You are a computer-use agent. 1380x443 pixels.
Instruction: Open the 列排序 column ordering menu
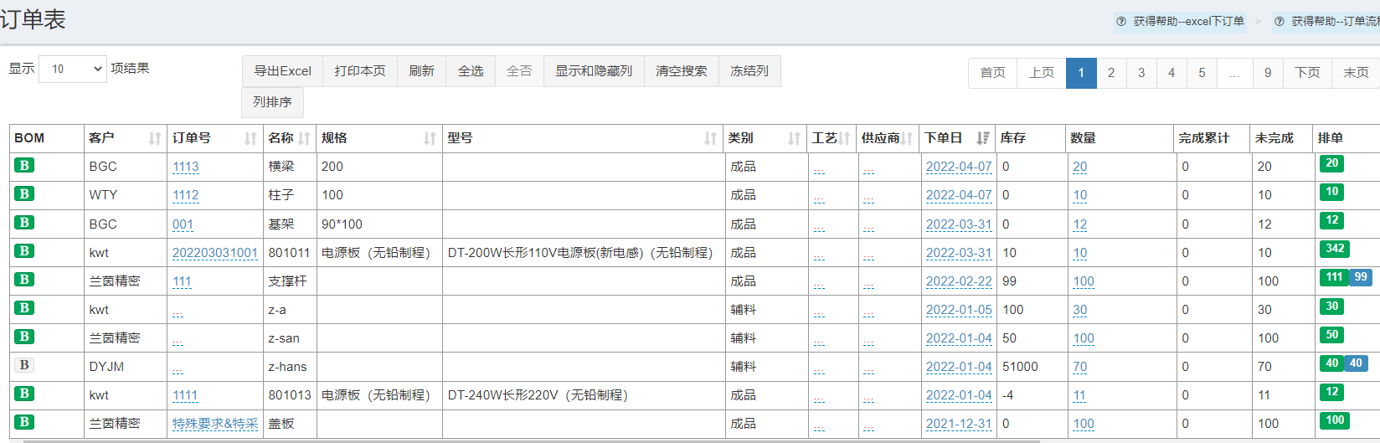tap(272, 102)
